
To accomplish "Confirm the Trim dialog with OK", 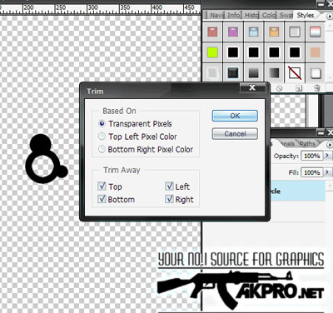I will 235,116.
